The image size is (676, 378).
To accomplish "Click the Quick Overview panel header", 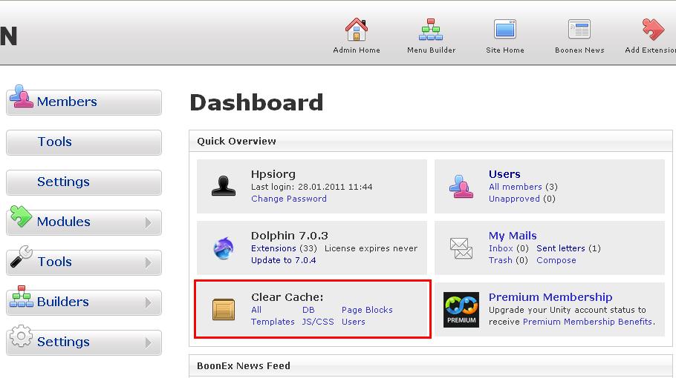I will pyautogui.click(x=430, y=141).
